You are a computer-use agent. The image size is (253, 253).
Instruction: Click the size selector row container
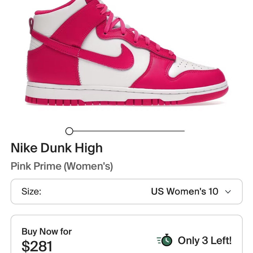pos(126,192)
